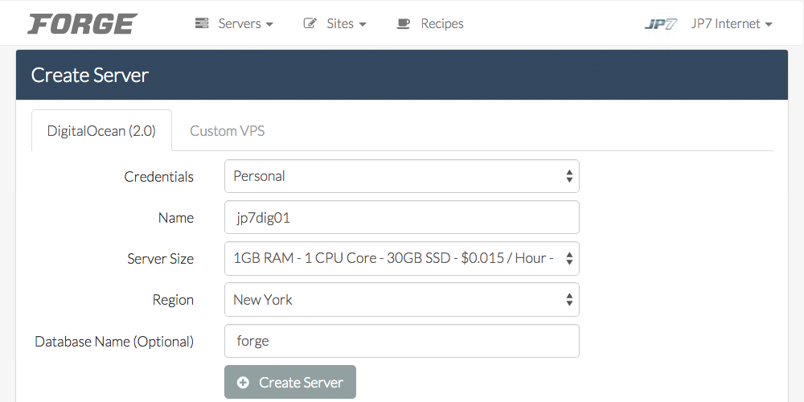This screenshot has width=804, height=402.
Task: Switch to the Custom VPS tab
Action: (x=228, y=131)
